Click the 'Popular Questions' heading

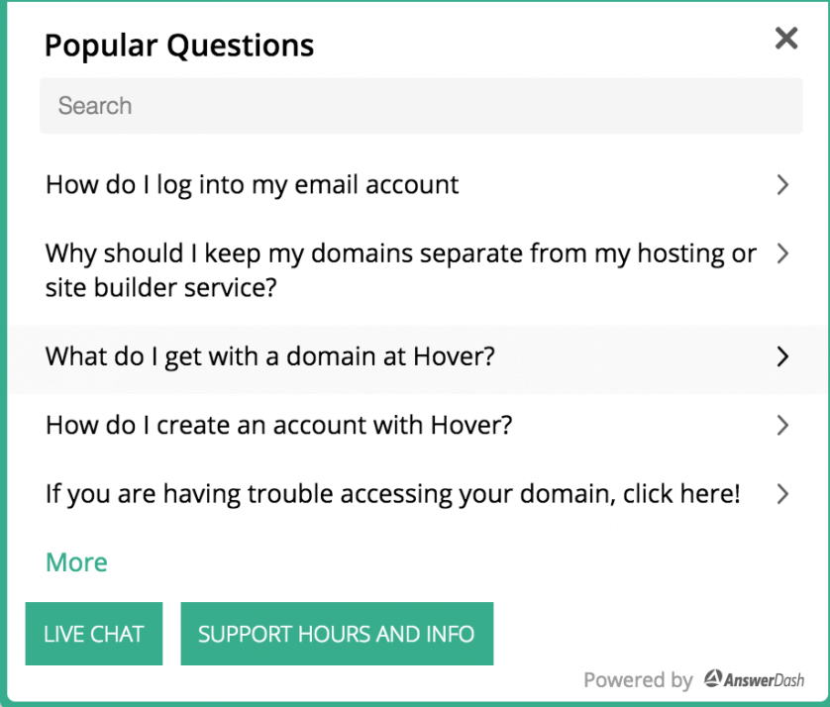point(179,46)
